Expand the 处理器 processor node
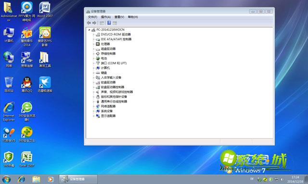Viewport: 308px width, 184px height. (x=93, y=44)
